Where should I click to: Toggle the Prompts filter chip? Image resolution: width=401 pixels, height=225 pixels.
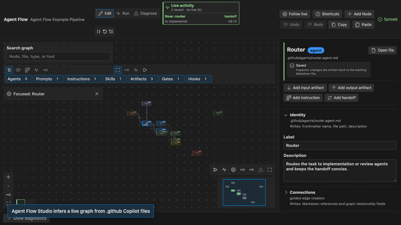coord(49,79)
